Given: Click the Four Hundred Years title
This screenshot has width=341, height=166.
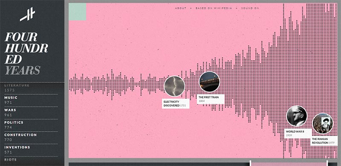Looking at the screenshot, I should point(26,53).
